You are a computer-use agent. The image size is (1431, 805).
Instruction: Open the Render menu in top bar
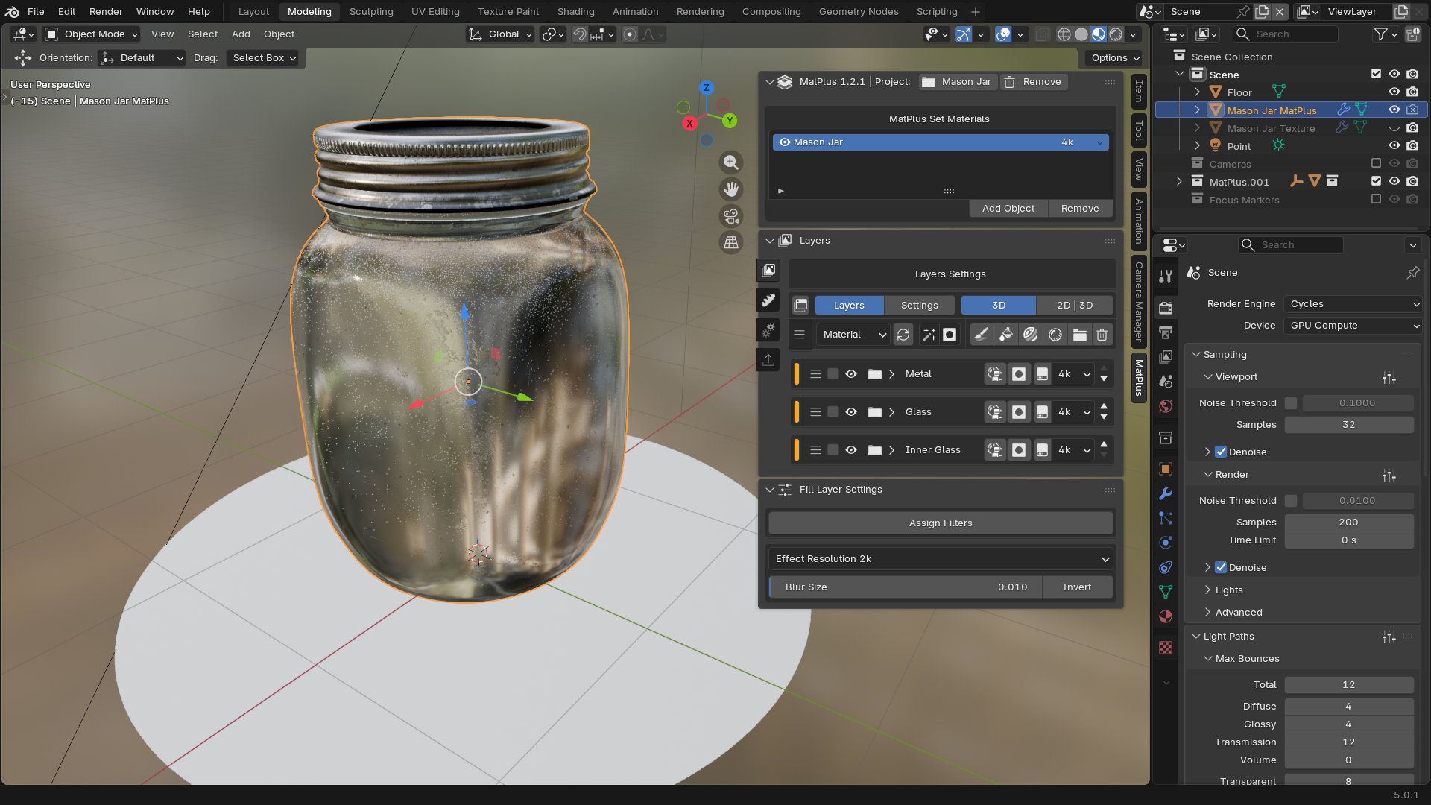[x=106, y=12]
